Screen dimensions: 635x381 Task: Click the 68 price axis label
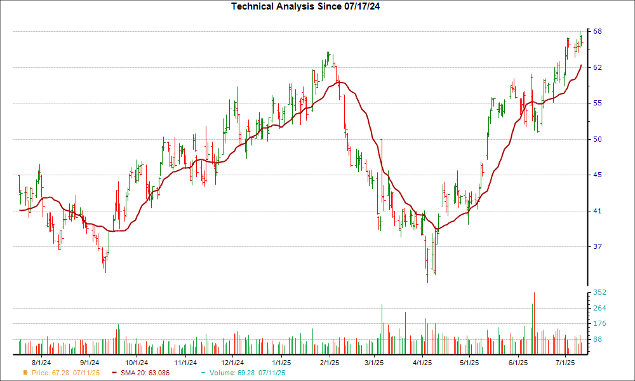pos(598,32)
